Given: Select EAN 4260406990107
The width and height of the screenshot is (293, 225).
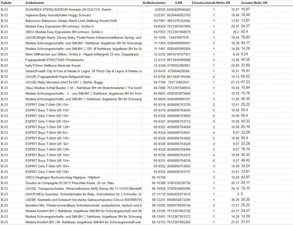Looking at the screenshot, I should click(179, 99).
